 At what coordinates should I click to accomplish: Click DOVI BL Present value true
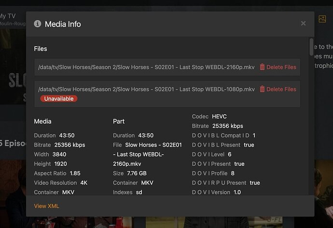(x=249, y=145)
